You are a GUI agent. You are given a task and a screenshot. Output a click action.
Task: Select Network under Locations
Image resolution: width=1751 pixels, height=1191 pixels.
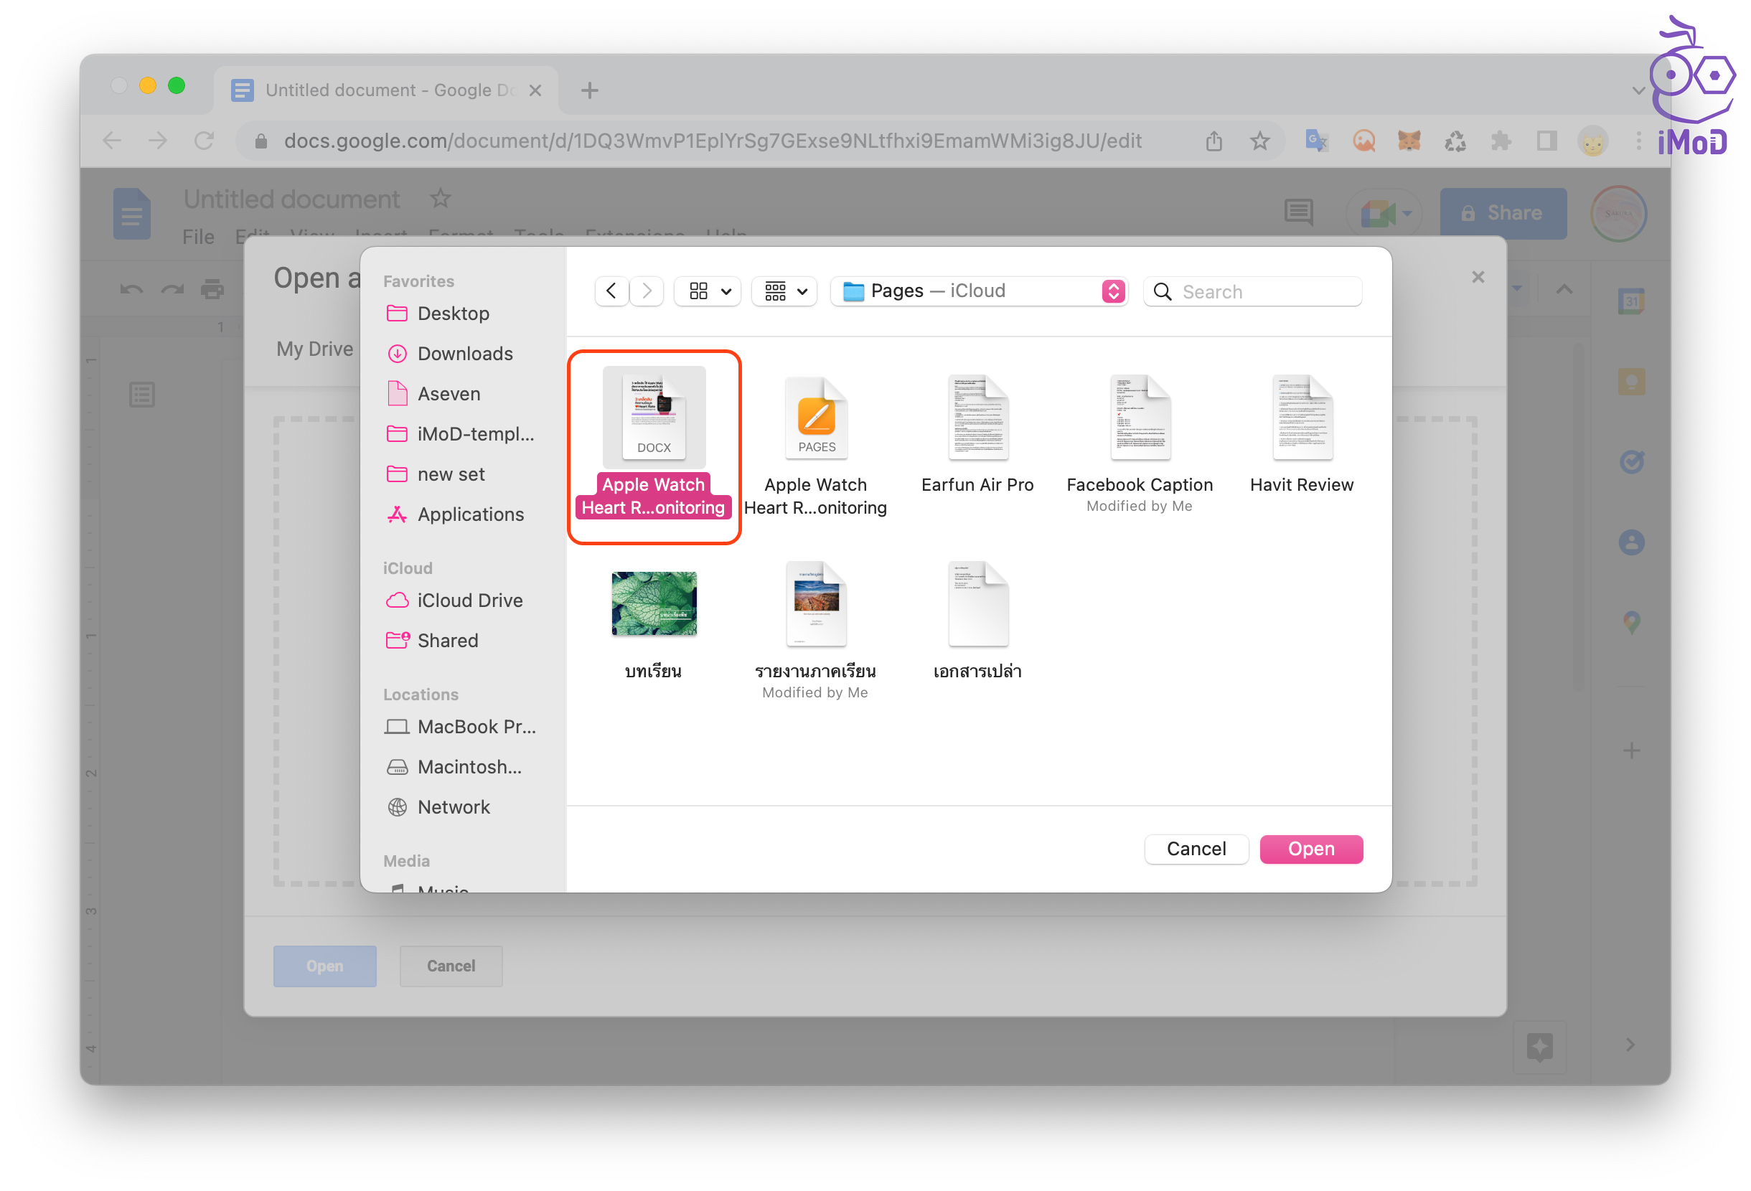click(453, 807)
